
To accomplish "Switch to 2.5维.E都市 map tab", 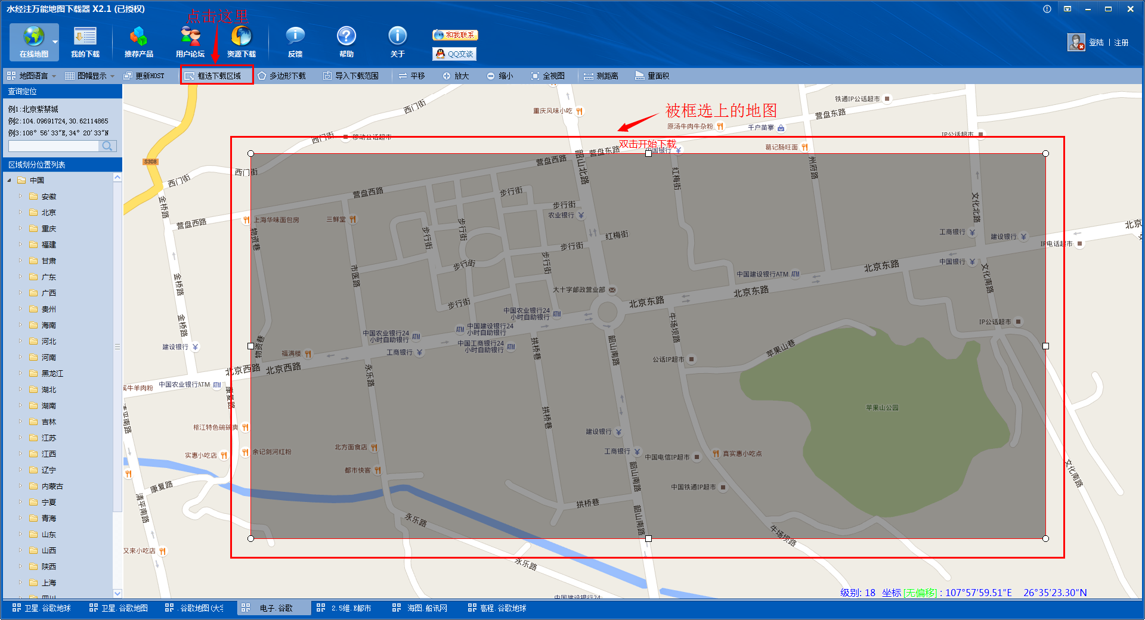I will [344, 608].
